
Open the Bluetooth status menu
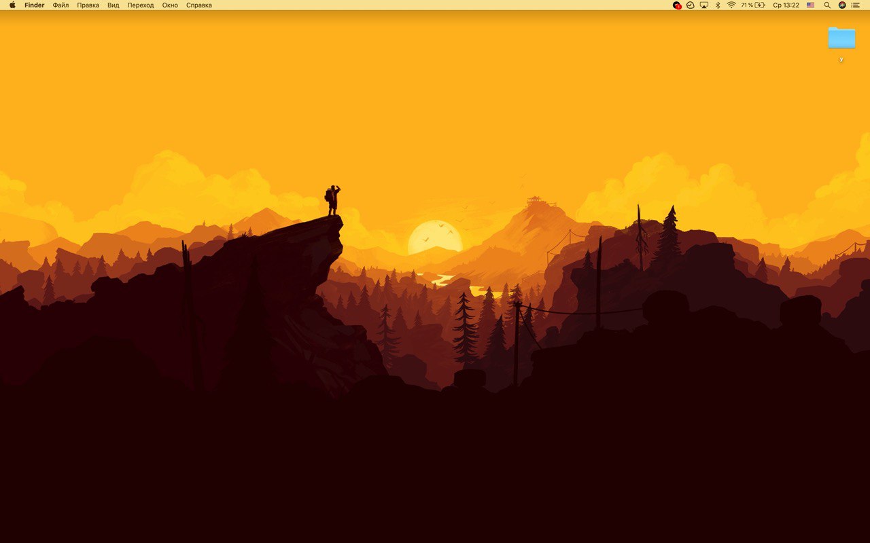(718, 5)
